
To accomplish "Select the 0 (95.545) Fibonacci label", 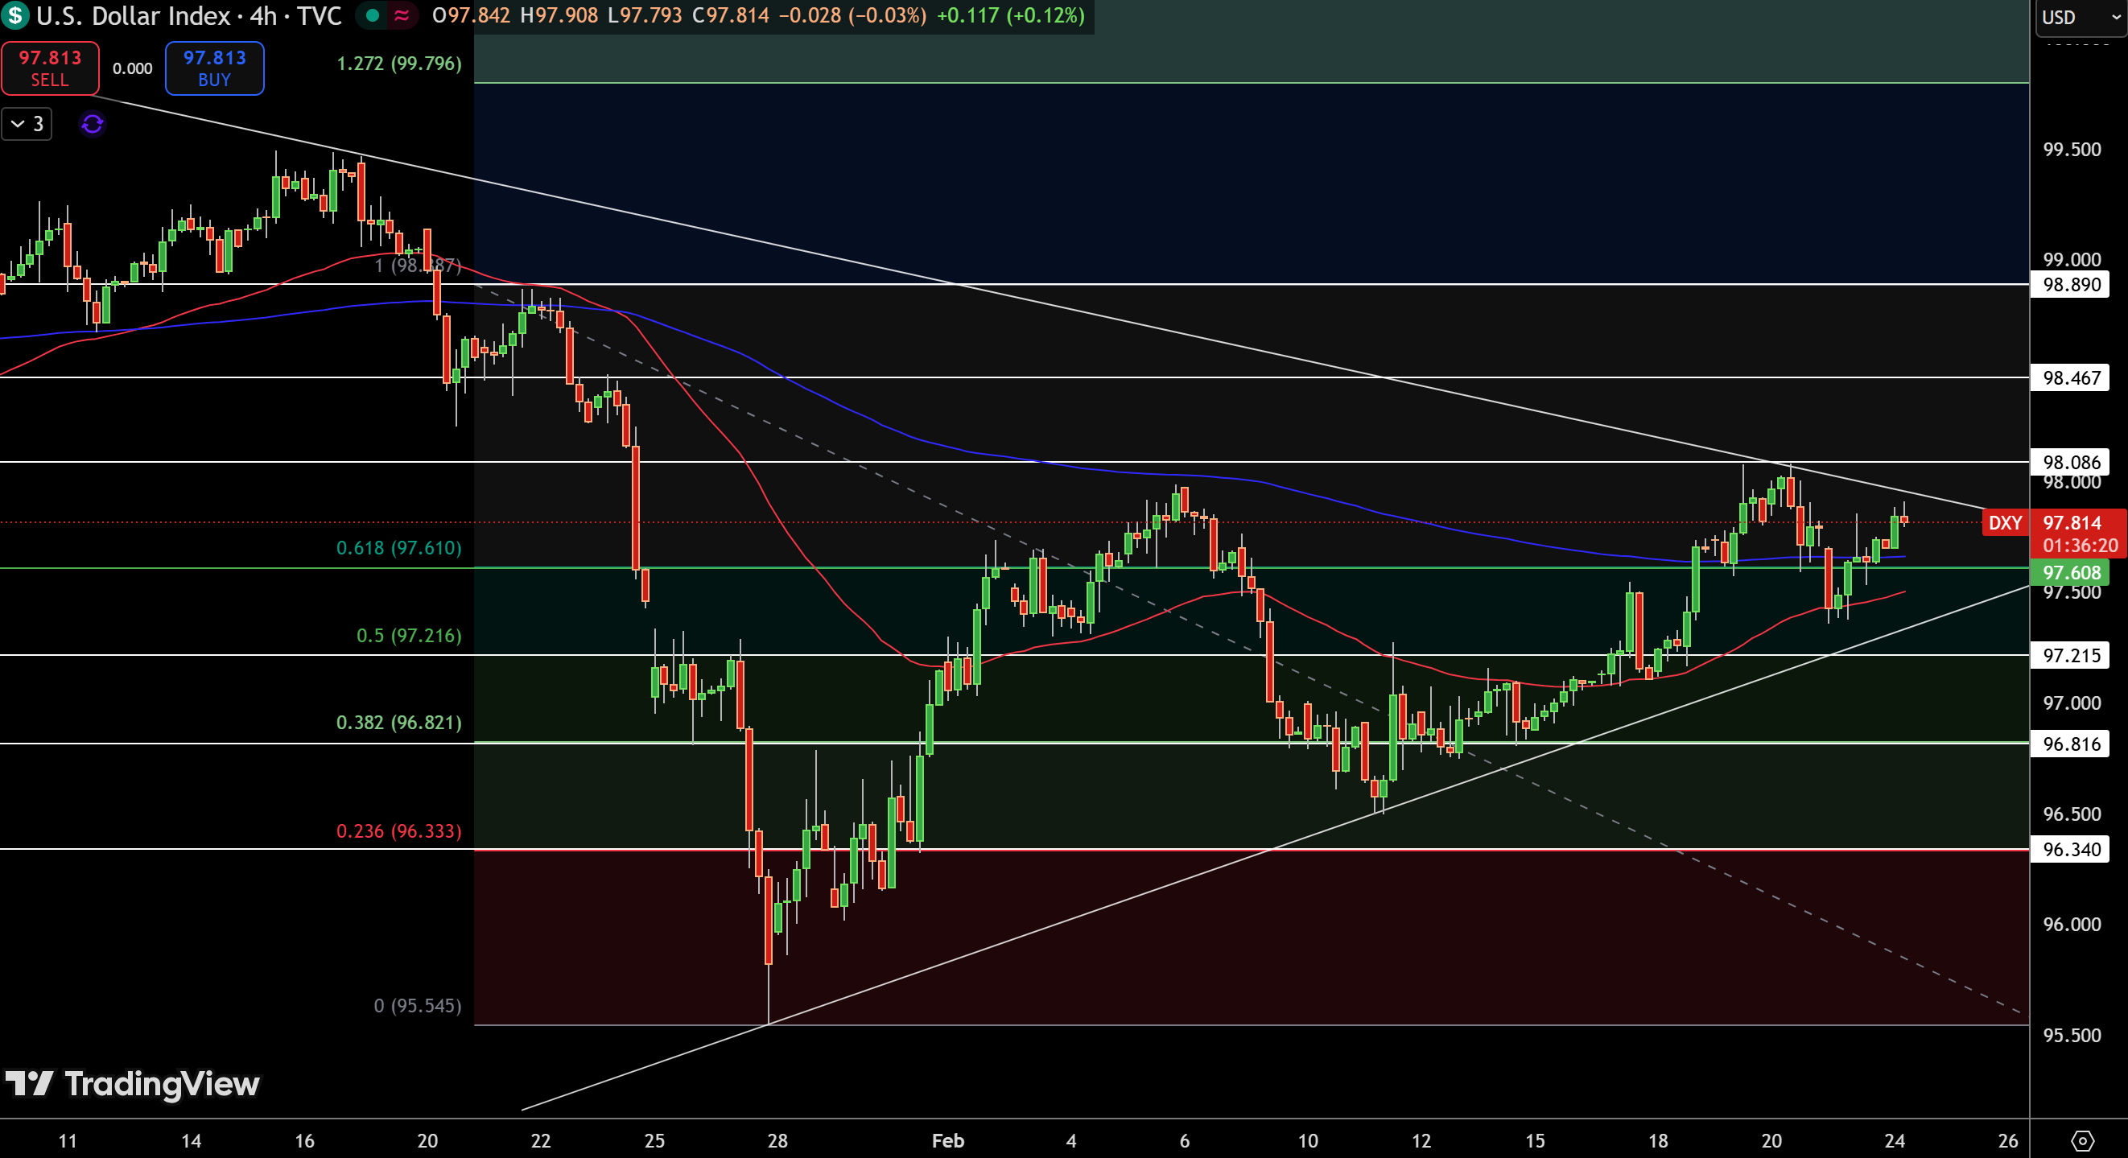I will (418, 1005).
